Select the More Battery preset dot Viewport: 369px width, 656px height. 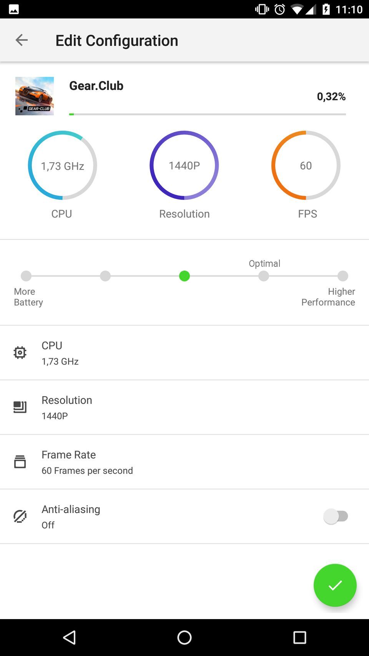point(26,276)
